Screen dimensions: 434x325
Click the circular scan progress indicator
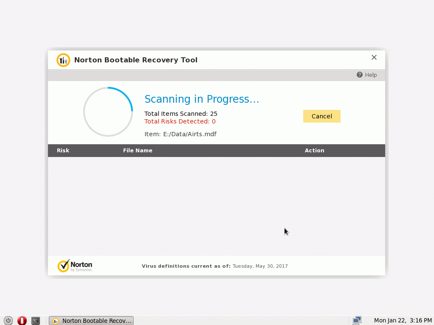[x=108, y=112]
